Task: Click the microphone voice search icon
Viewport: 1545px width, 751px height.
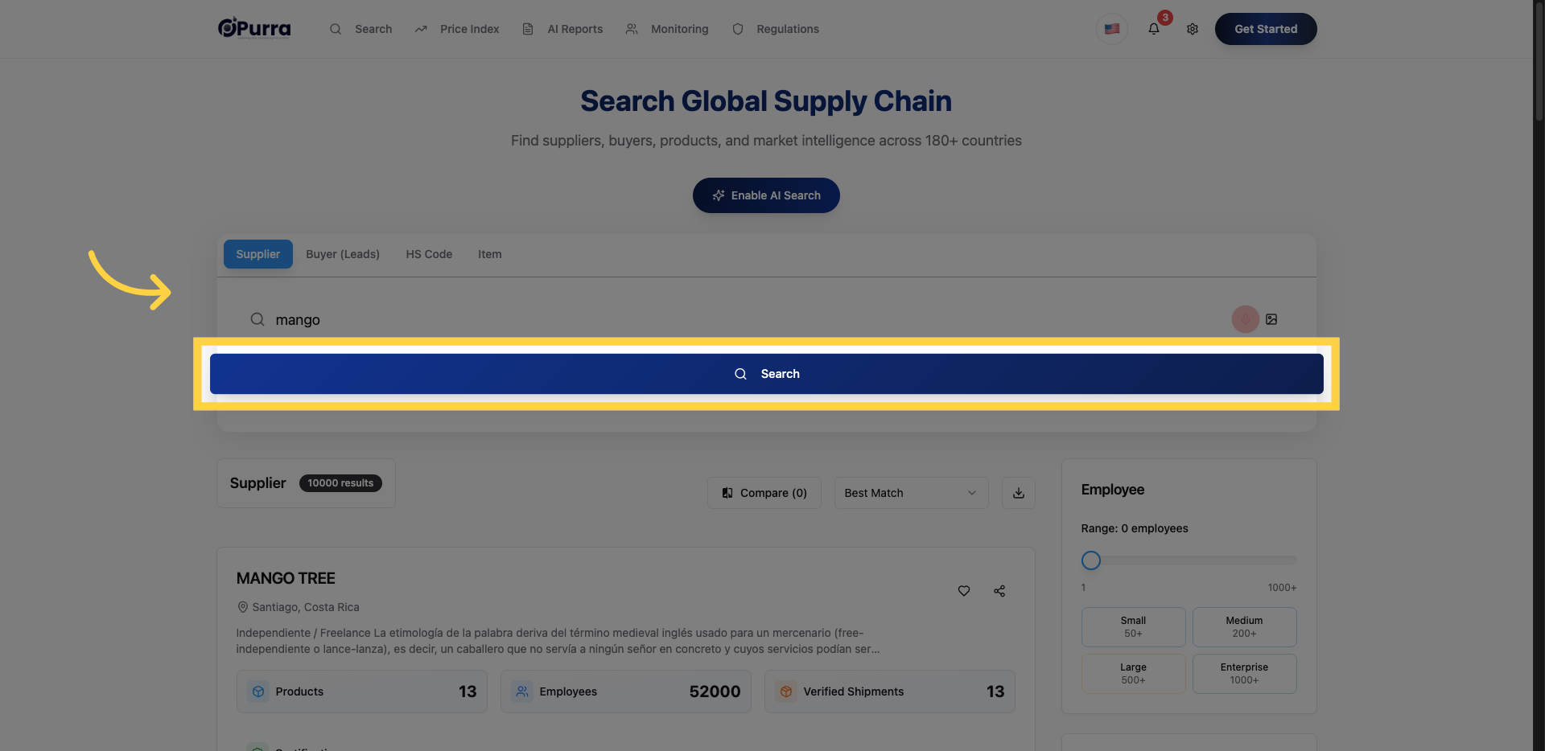Action: (x=1245, y=319)
